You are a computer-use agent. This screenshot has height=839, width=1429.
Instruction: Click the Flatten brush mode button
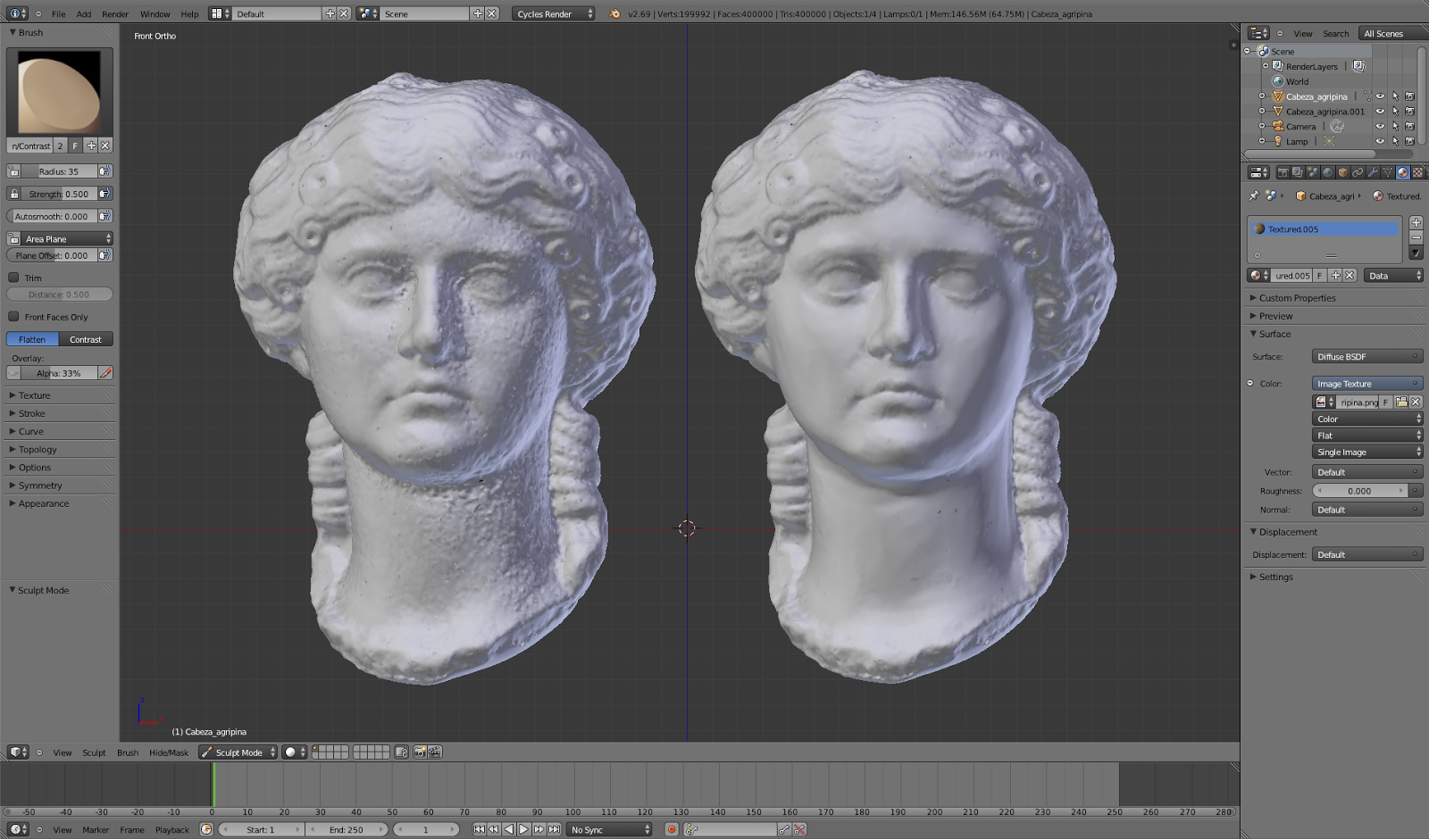[x=32, y=339]
